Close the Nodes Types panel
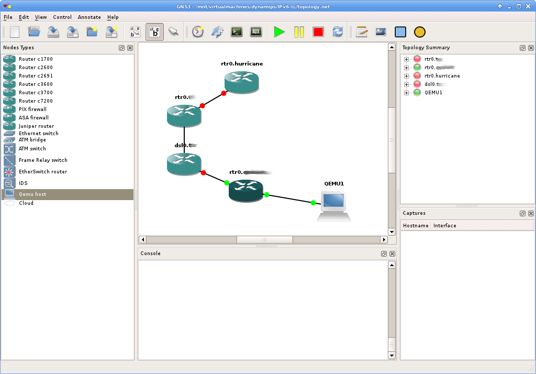Screen dimensions: 536x374 [130, 48]
